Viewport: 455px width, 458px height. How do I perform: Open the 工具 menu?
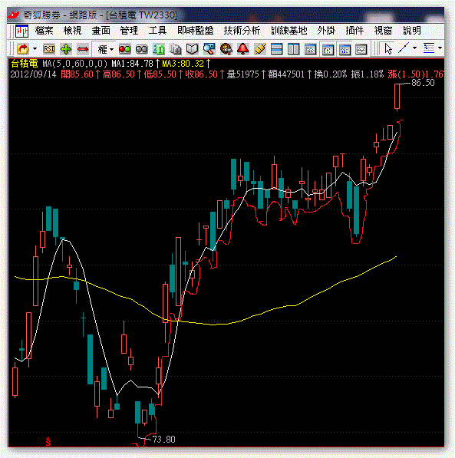[157, 31]
